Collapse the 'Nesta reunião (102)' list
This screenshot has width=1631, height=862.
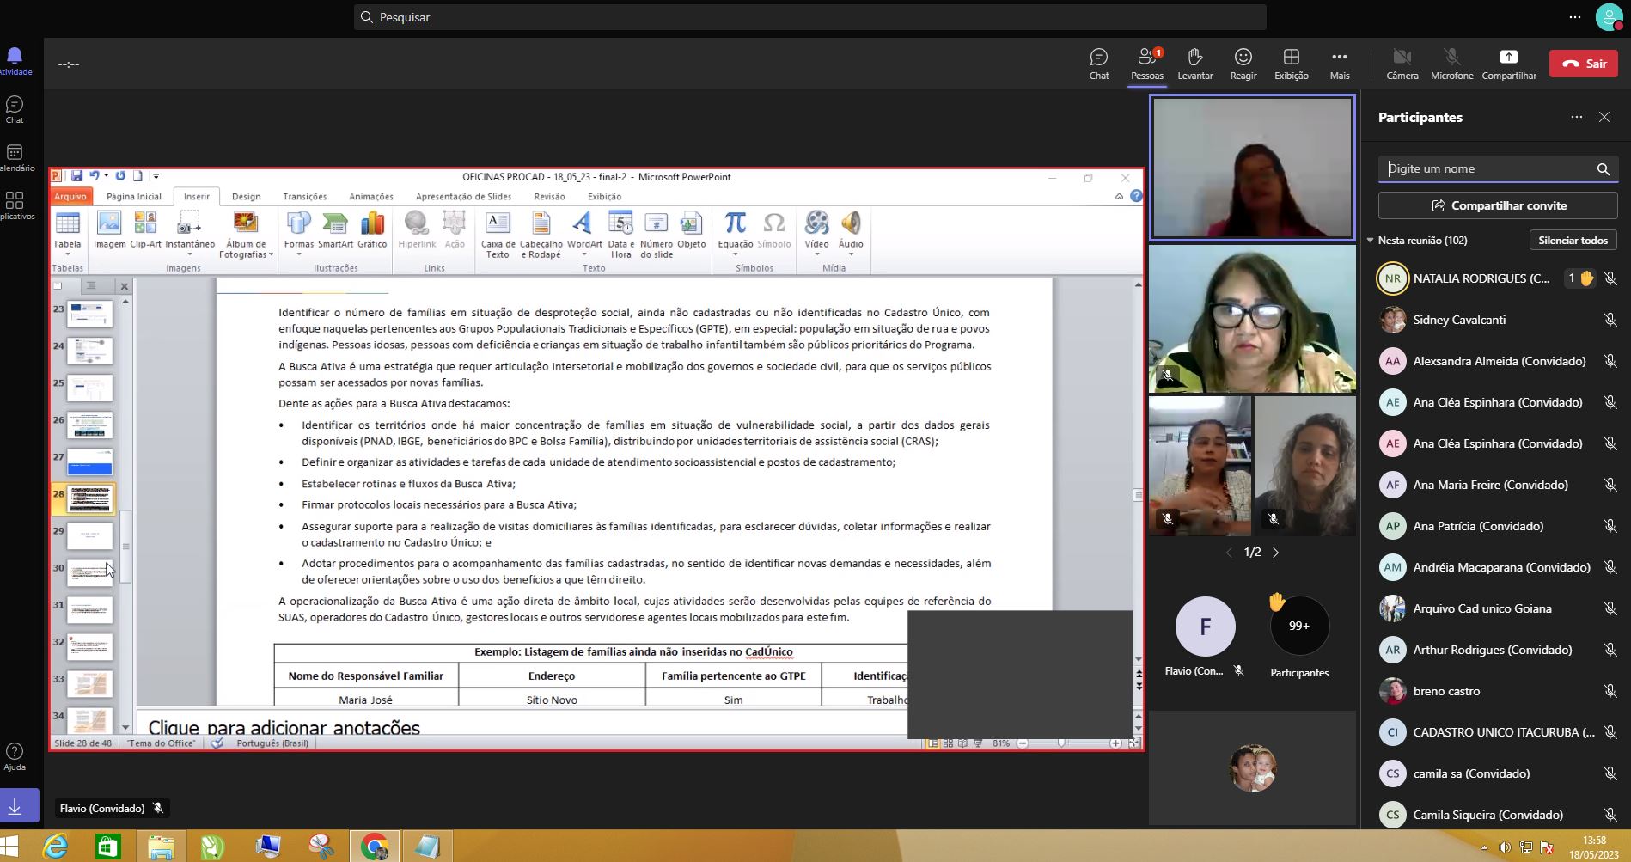coord(1371,241)
